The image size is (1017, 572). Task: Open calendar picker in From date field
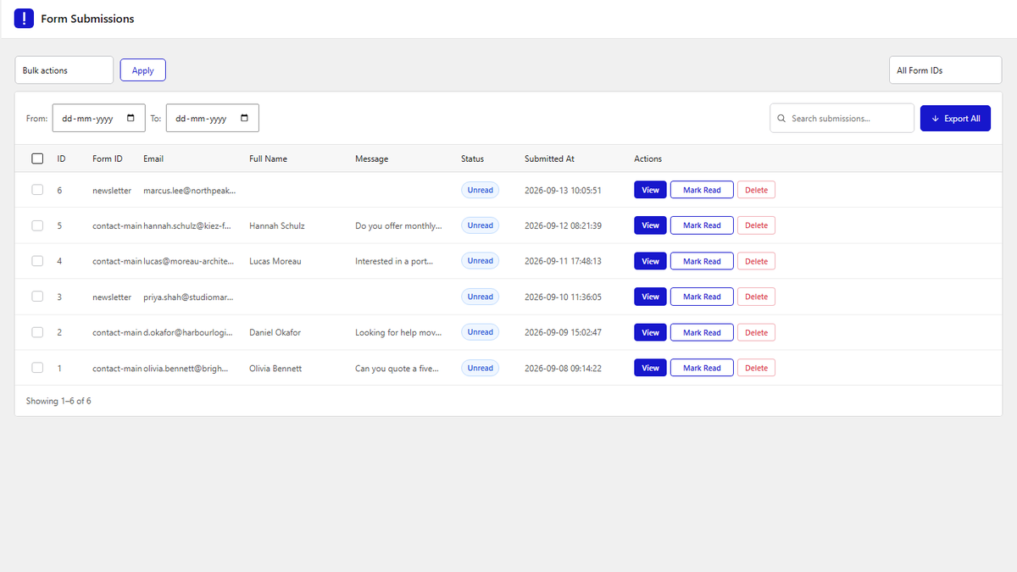click(x=131, y=119)
